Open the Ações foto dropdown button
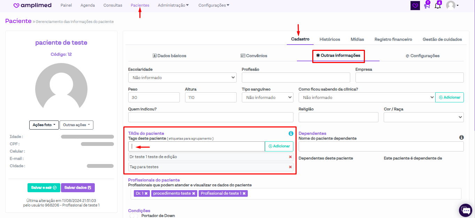 coord(44,125)
